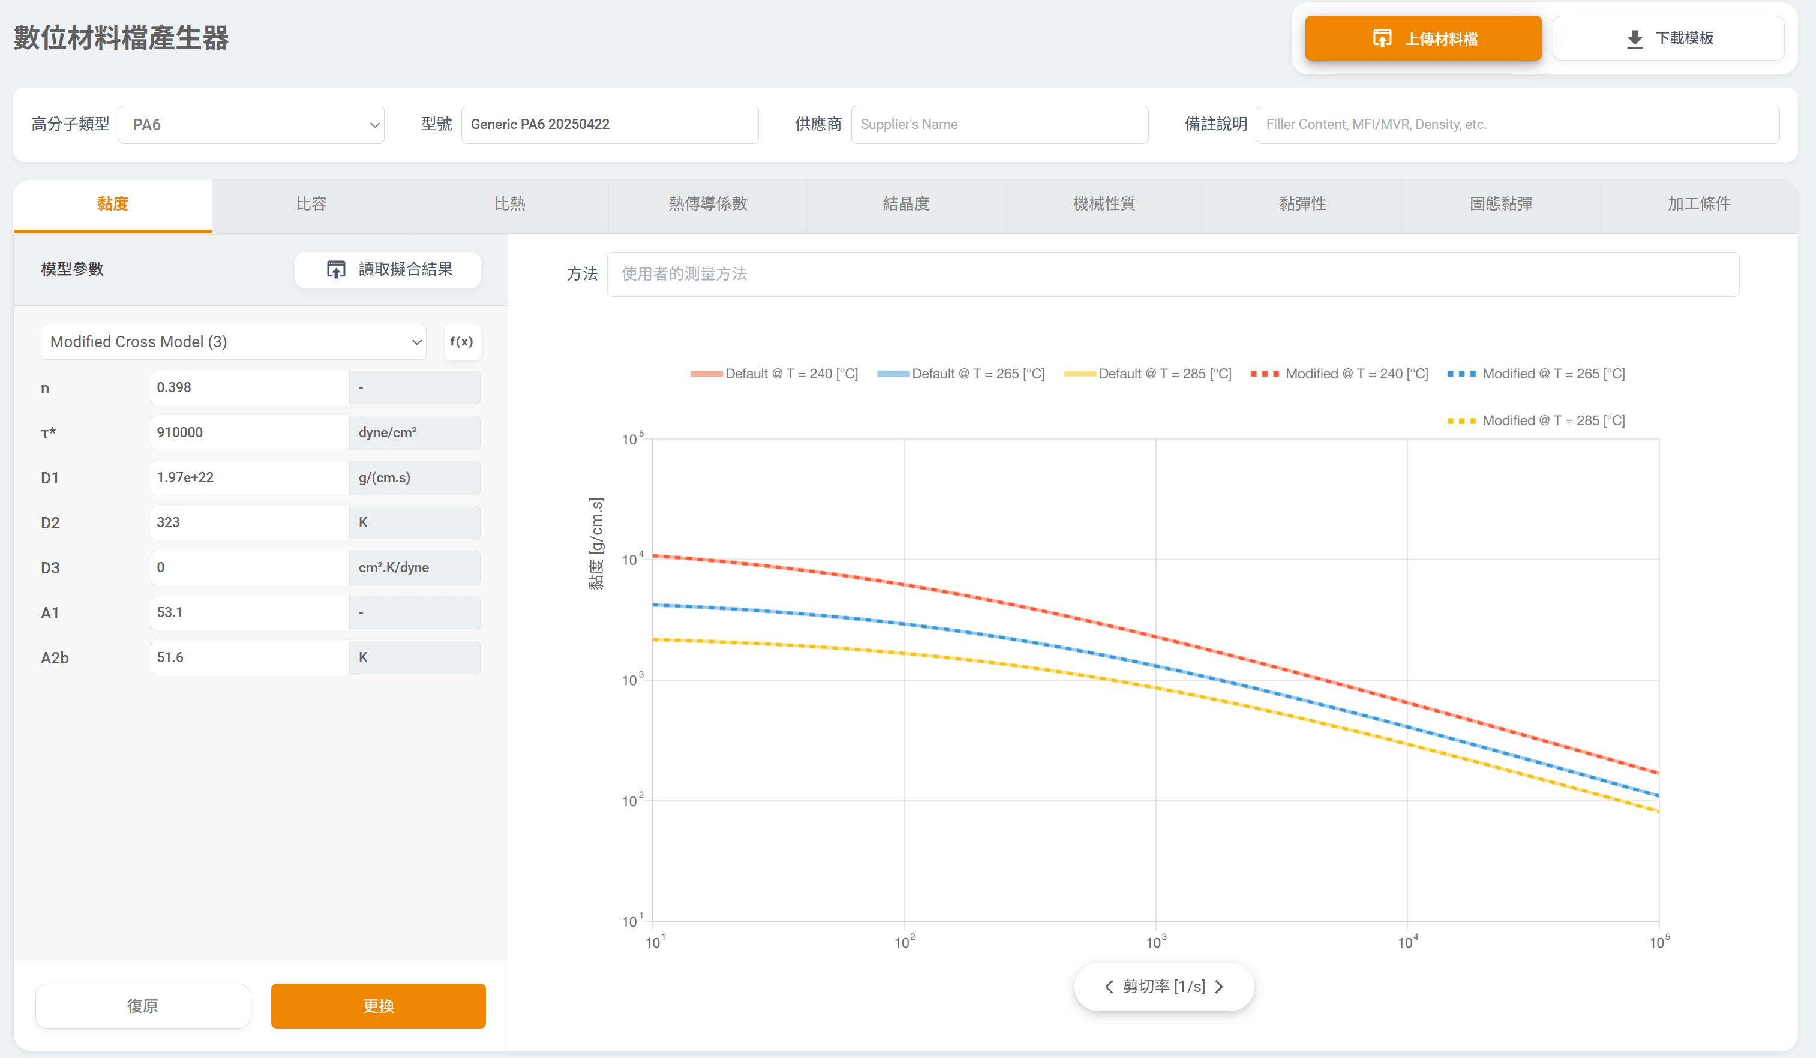The height and width of the screenshot is (1058, 1816).
Task: Click left chevron beside 剪切率 axis label
Action: (1108, 987)
